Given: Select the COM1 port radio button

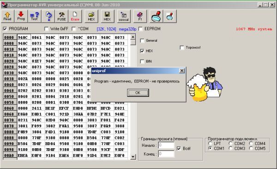Looking at the screenshot, I should pyautogui.click(x=210, y=148).
